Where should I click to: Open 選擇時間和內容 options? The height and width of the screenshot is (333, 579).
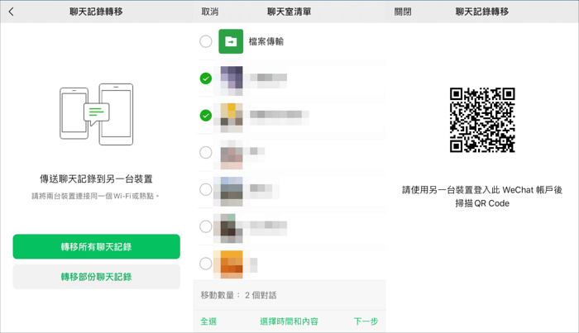pos(289,321)
